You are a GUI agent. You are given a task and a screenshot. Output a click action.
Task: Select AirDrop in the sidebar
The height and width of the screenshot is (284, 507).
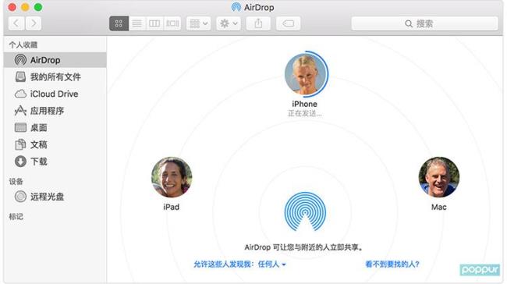55,60
